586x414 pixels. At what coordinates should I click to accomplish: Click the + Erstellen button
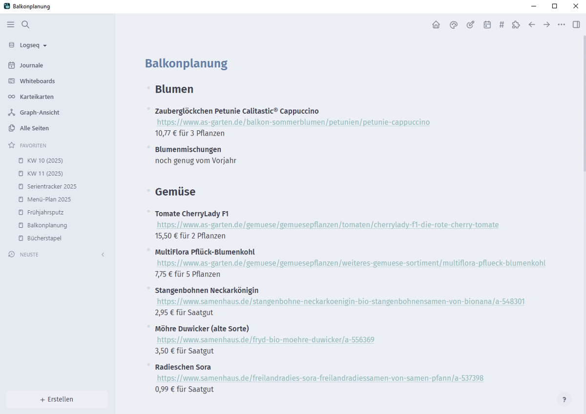click(57, 399)
